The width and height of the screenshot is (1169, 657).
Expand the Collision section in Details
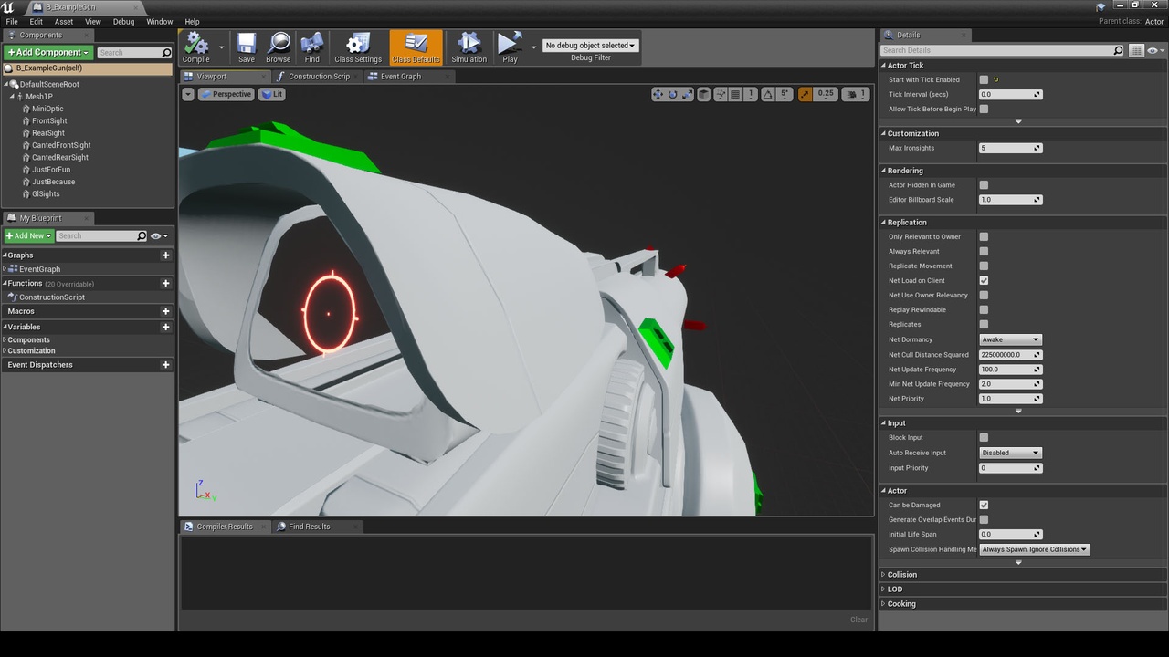900,574
